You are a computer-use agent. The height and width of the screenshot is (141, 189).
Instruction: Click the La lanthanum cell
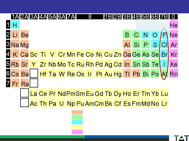(x=34, y=93)
